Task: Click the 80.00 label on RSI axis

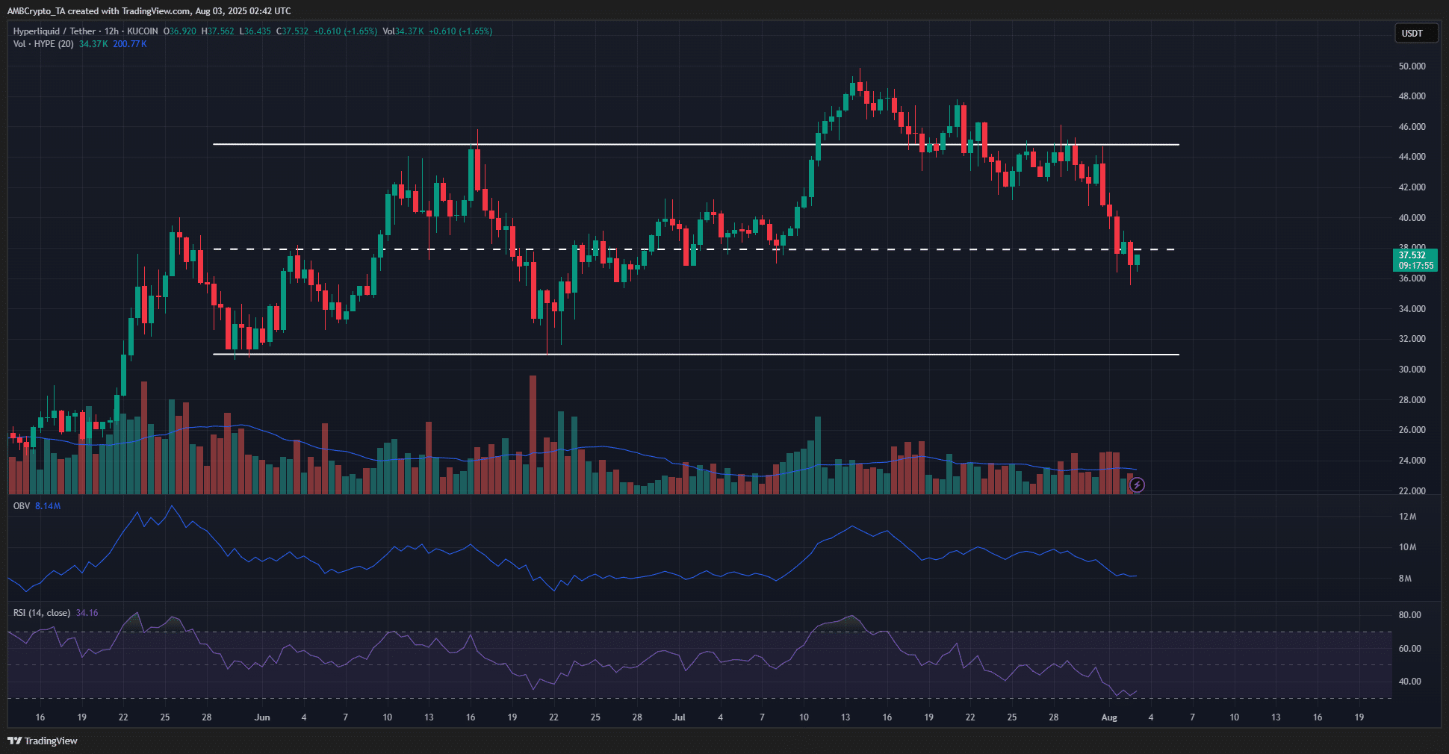Action: point(1409,615)
